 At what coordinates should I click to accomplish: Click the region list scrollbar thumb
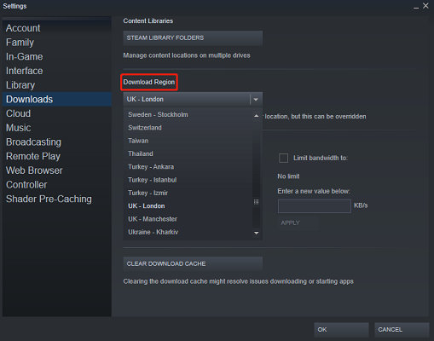point(257,202)
